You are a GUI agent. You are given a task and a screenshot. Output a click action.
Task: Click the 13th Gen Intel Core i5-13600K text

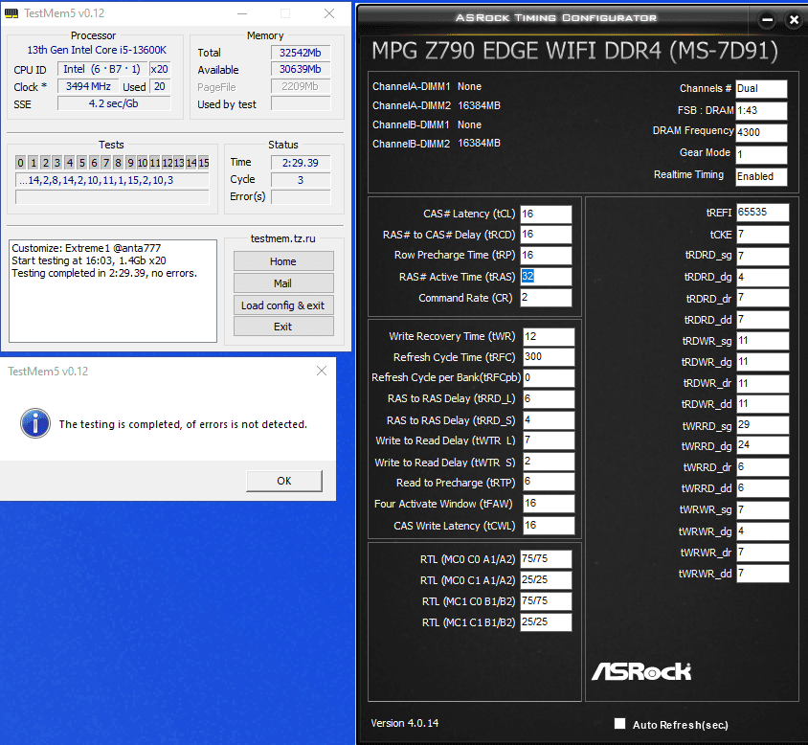[97, 50]
